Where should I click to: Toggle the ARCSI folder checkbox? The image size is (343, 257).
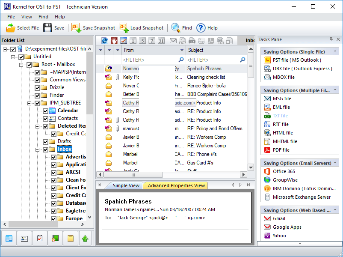click(53, 173)
